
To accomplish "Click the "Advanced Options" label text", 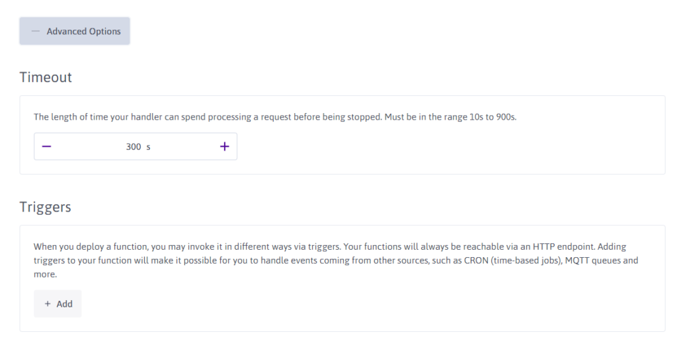I will [x=83, y=31].
